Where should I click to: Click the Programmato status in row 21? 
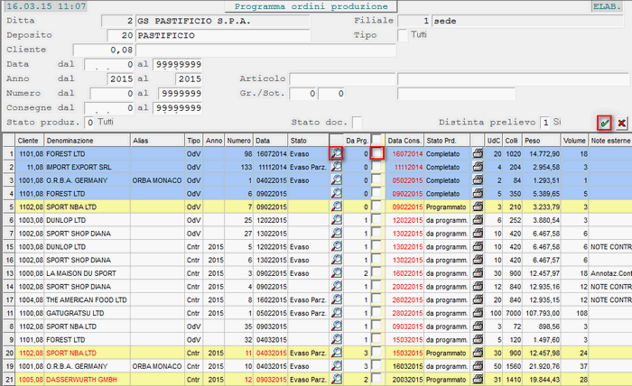446,380
